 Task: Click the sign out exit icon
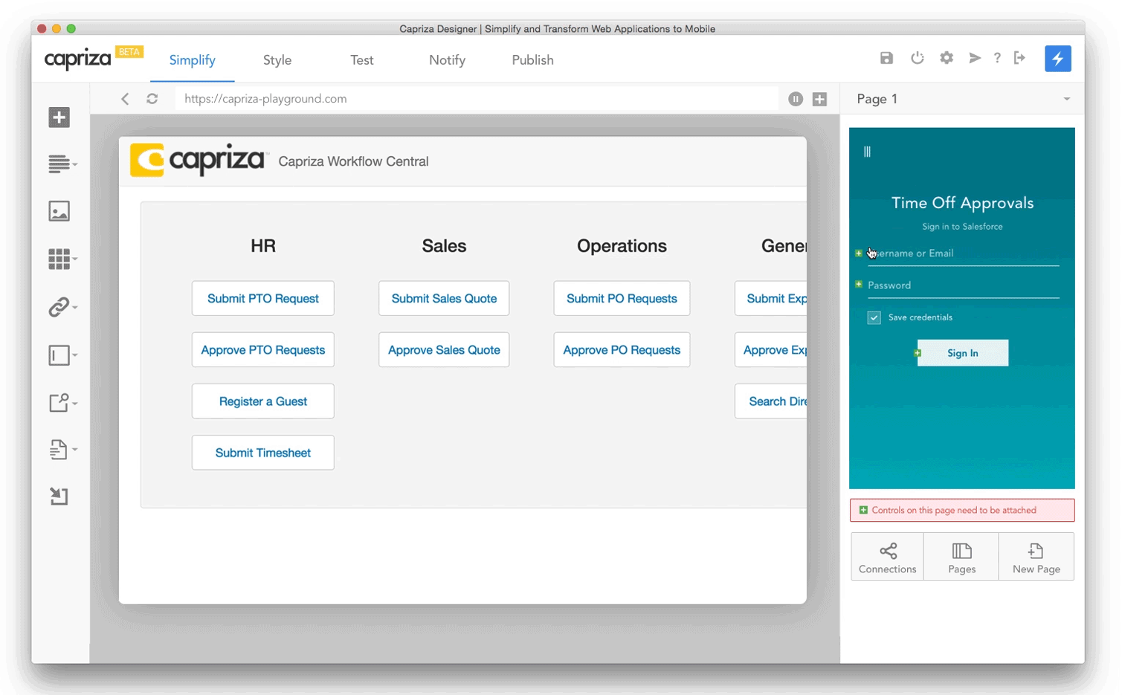1019,58
